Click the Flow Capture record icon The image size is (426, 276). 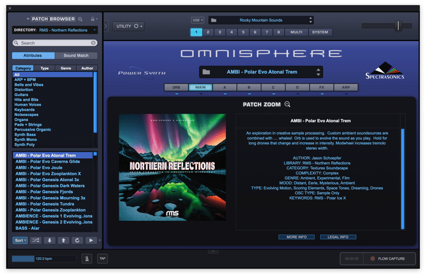click(373, 258)
